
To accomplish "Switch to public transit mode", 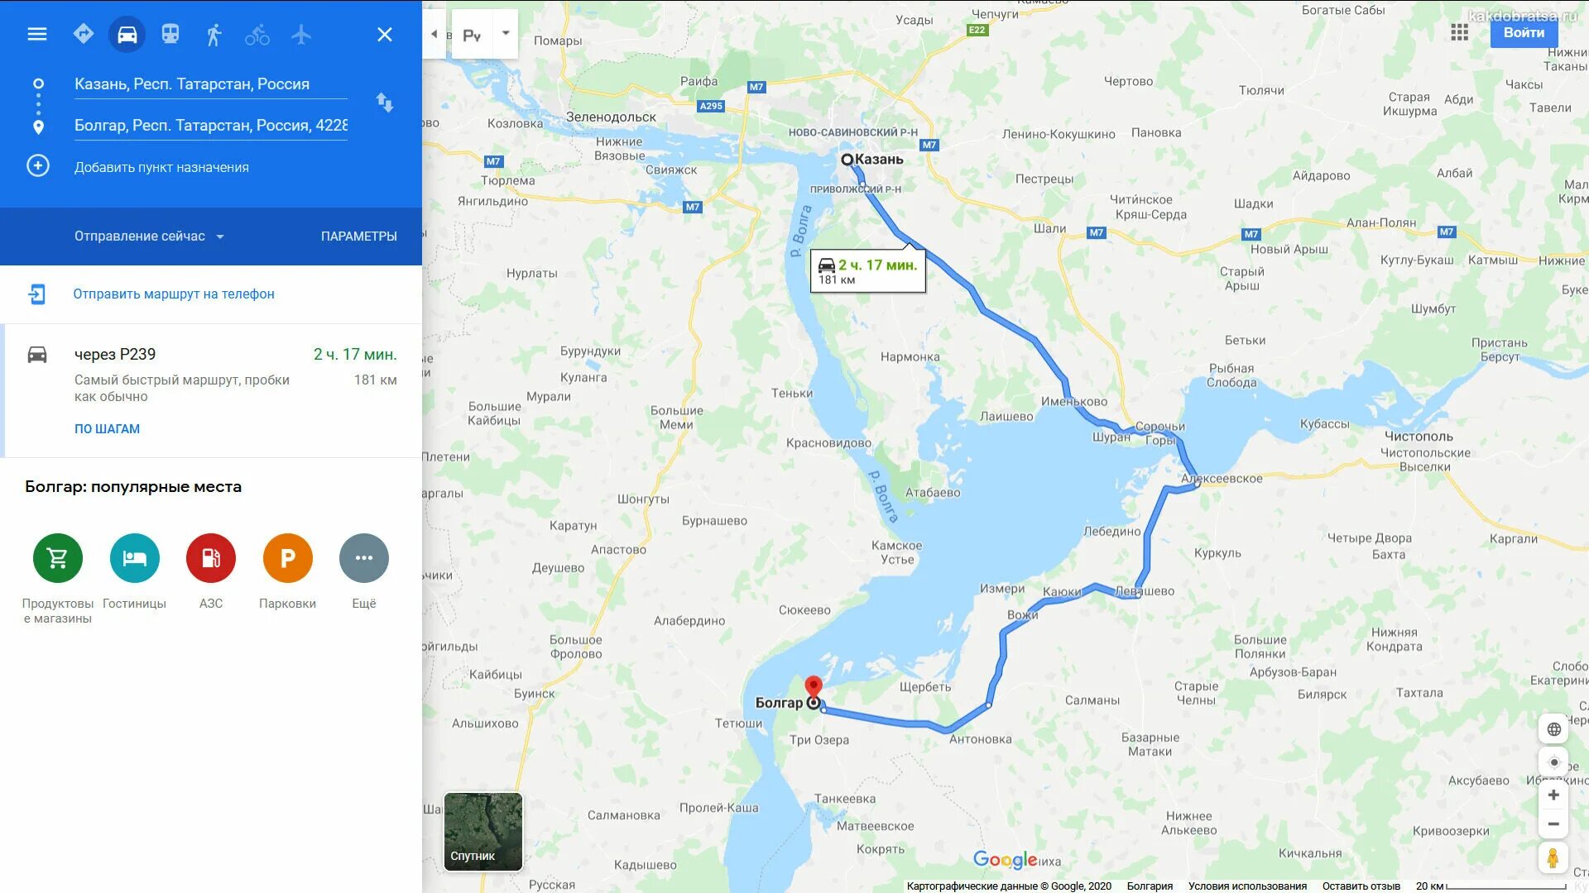I will (170, 34).
